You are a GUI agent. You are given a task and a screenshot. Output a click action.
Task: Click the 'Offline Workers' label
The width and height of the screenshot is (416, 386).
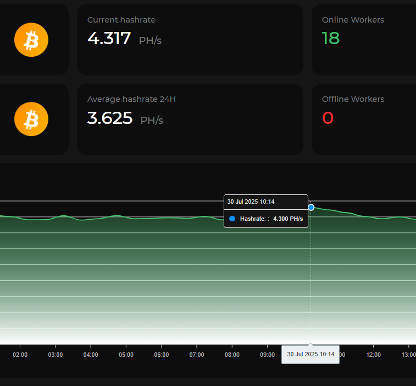tap(353, 99)
